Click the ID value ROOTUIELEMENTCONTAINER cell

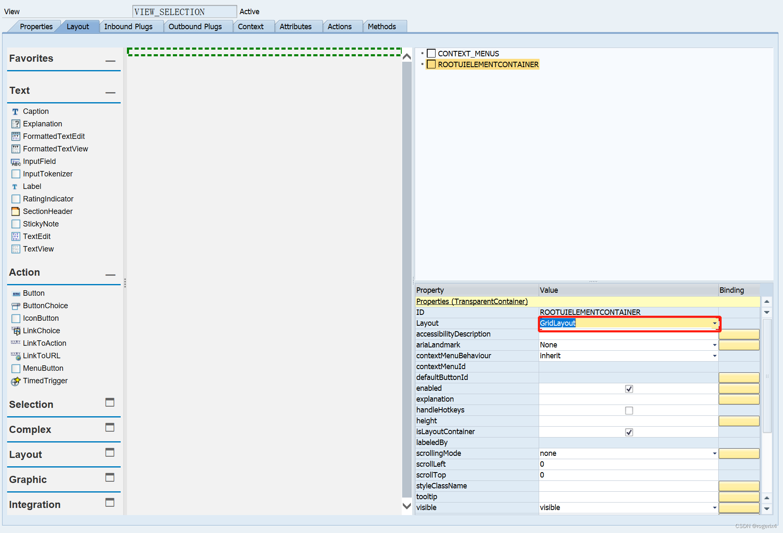coord(628,312)
